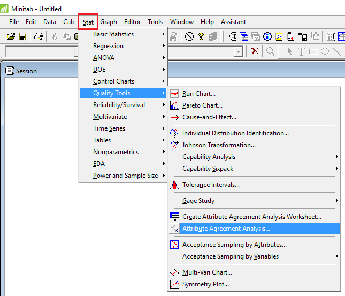Select the text T tool
The image size is (345, 296).
[301, 51]
